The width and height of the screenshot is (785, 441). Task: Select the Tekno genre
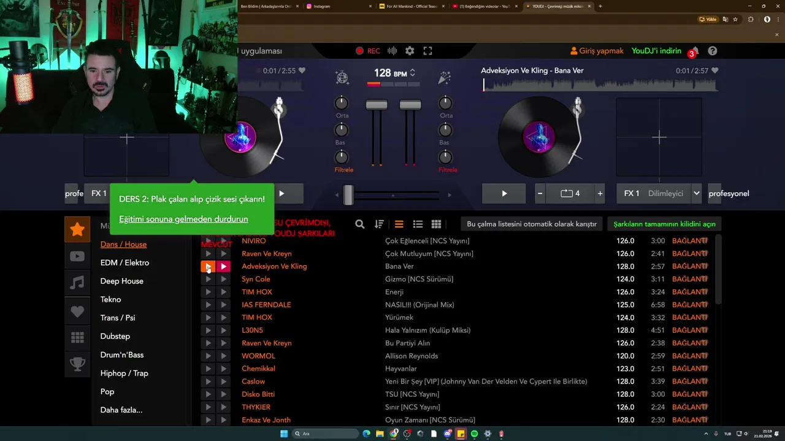[x=110, y=300]
